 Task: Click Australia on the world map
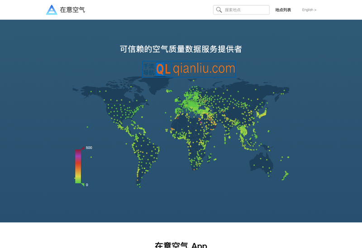click(x=261, y=163)
